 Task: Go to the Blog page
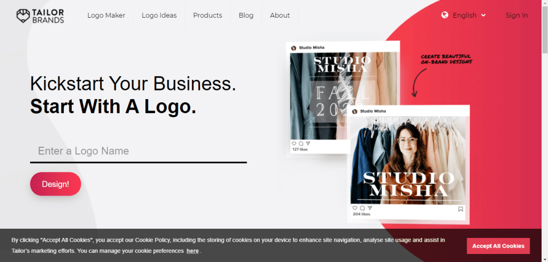coord(246,16)
